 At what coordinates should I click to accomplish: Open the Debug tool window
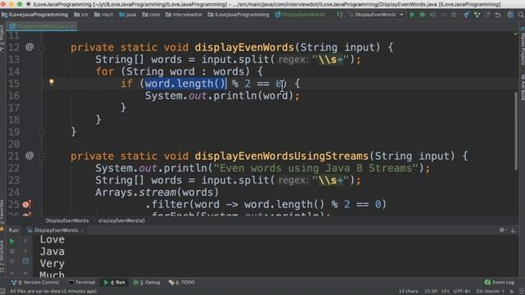[x=147, y=283]
